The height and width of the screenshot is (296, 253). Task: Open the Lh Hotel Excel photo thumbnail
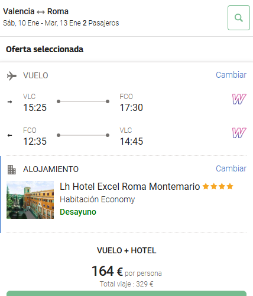click(30, 200)
